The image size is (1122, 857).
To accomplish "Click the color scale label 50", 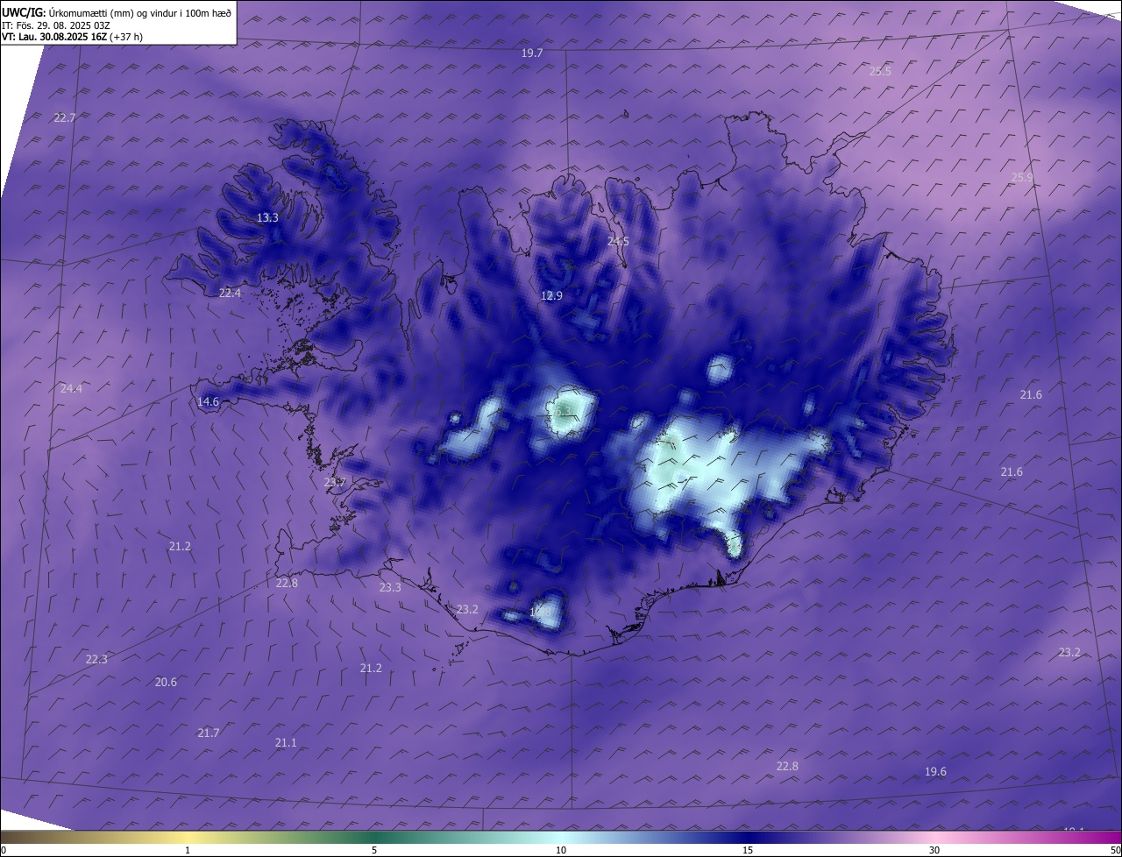I will (1115, 850).
